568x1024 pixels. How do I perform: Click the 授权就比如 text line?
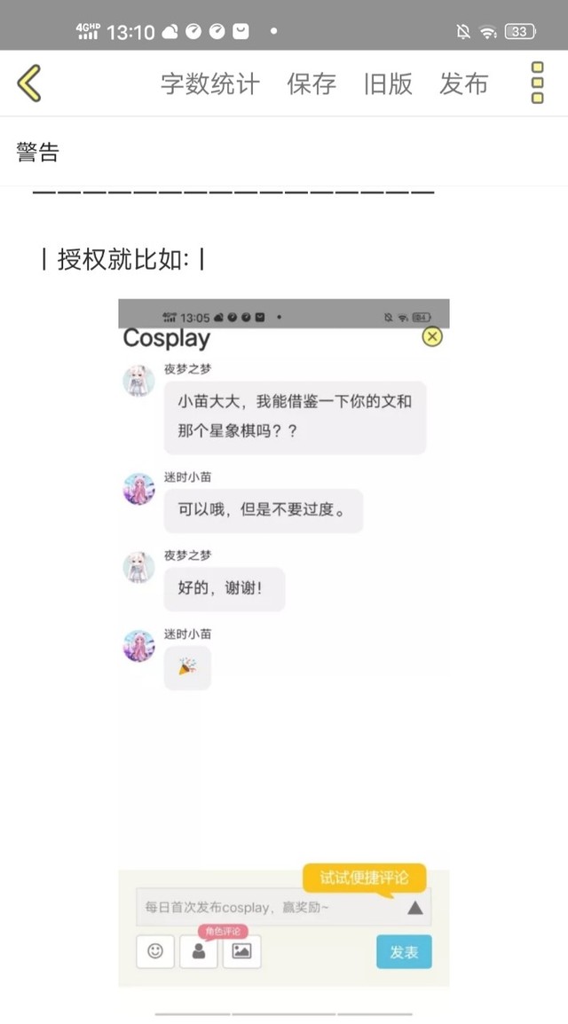[123, 259]
